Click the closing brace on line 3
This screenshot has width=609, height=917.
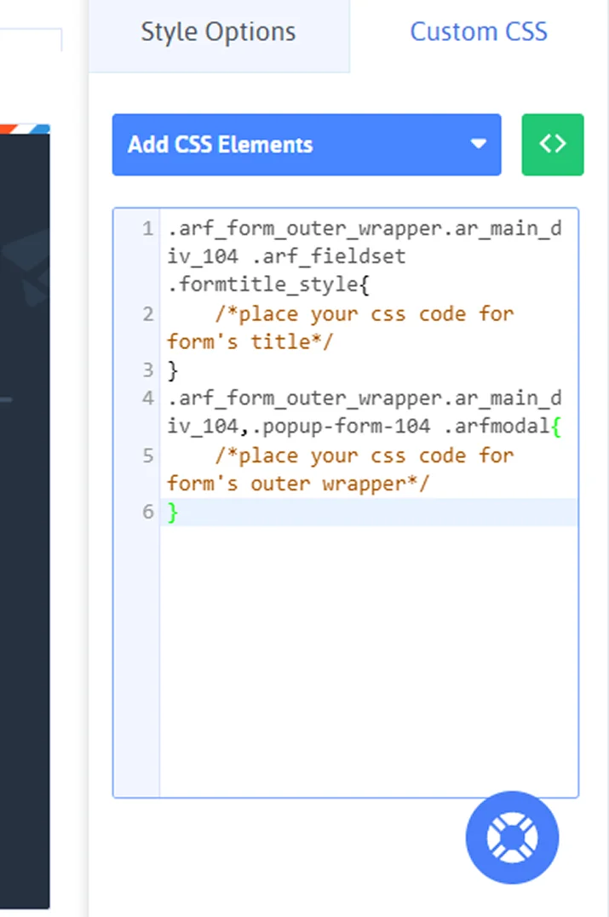[x=173, y=370]
